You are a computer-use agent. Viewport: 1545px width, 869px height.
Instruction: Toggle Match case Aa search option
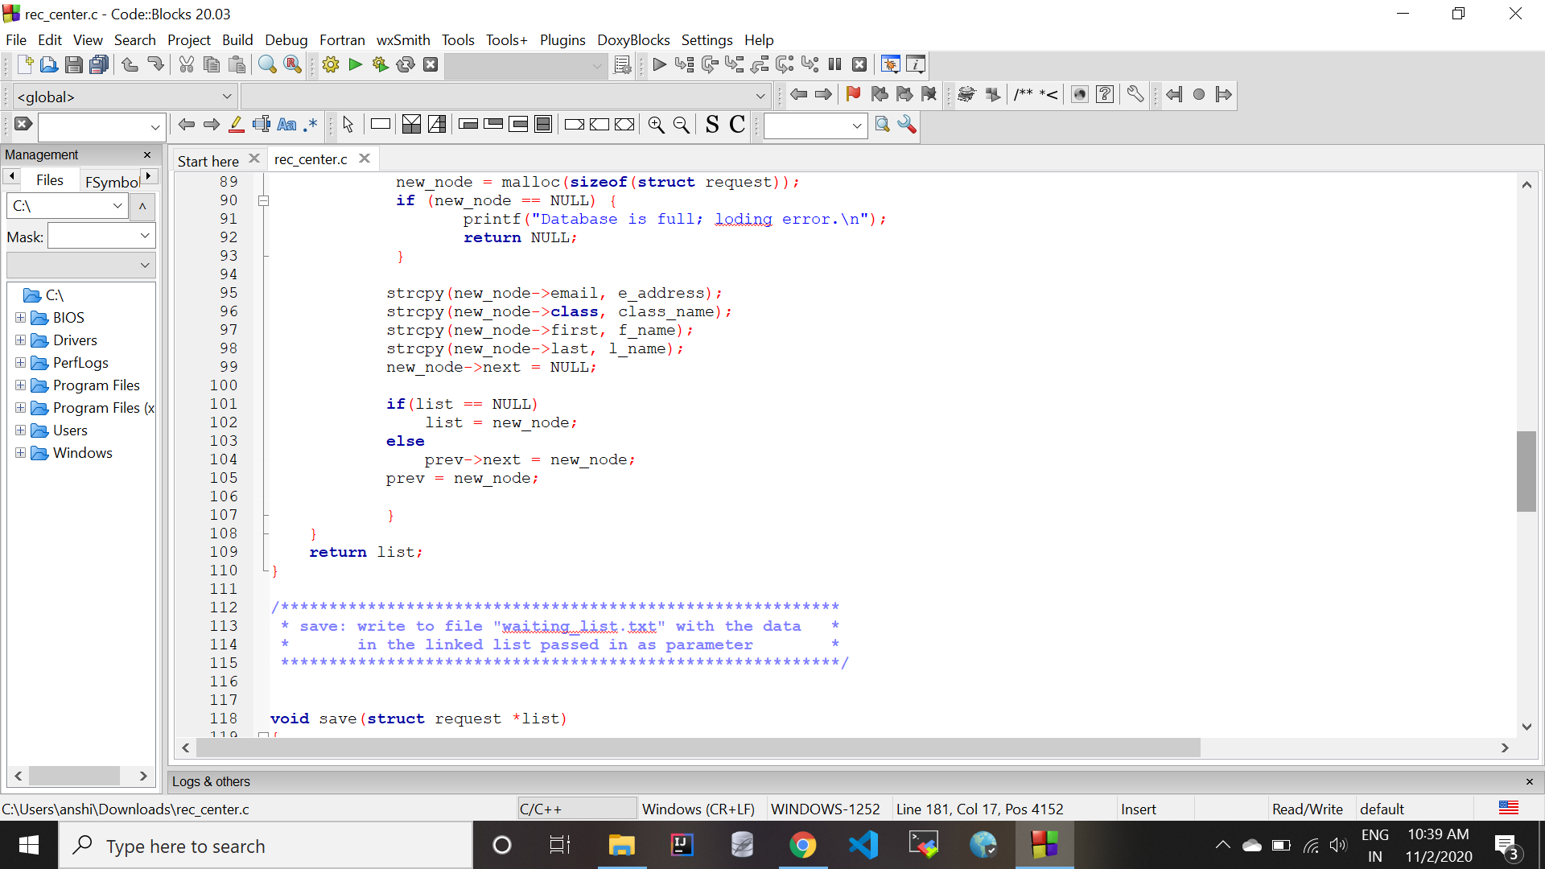click(x=286, y=125)
